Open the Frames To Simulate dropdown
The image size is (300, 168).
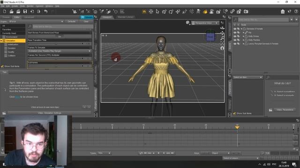[60, 51]
